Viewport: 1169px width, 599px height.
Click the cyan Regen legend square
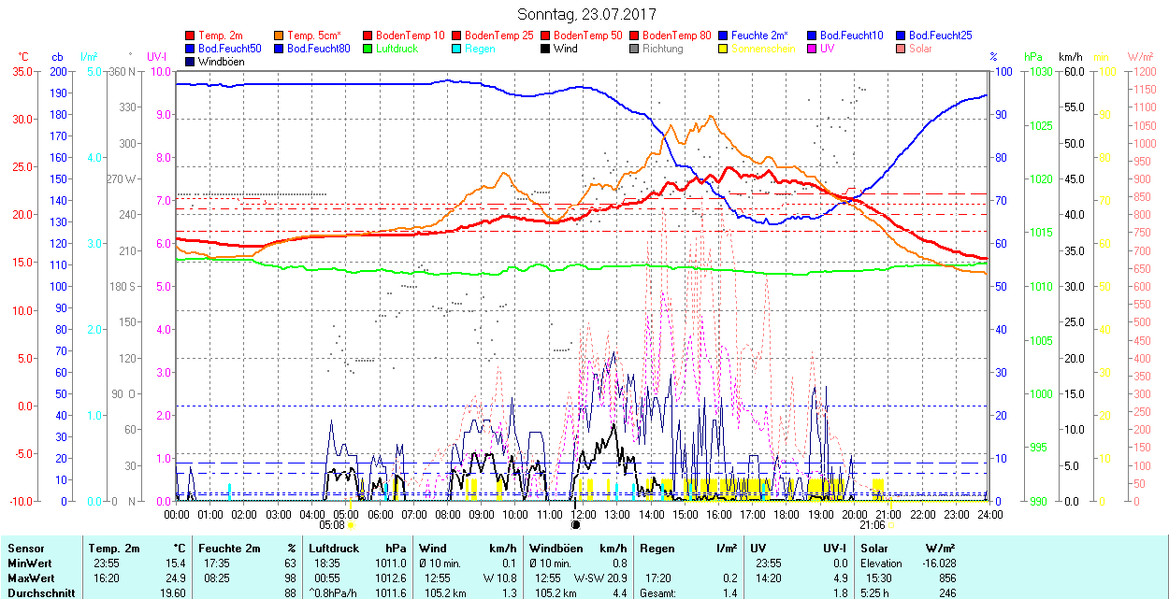(x=457, y=49)
